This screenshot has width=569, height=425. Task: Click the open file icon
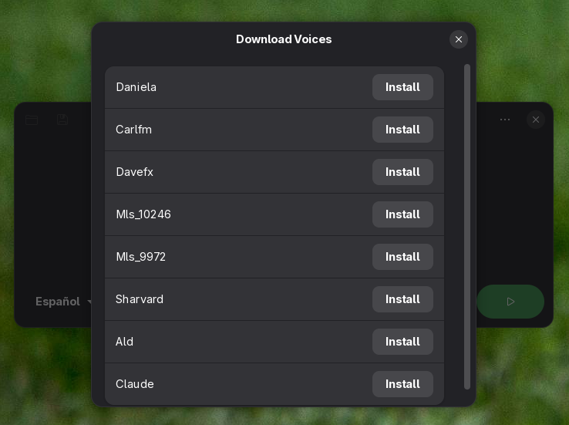(32, 120)
